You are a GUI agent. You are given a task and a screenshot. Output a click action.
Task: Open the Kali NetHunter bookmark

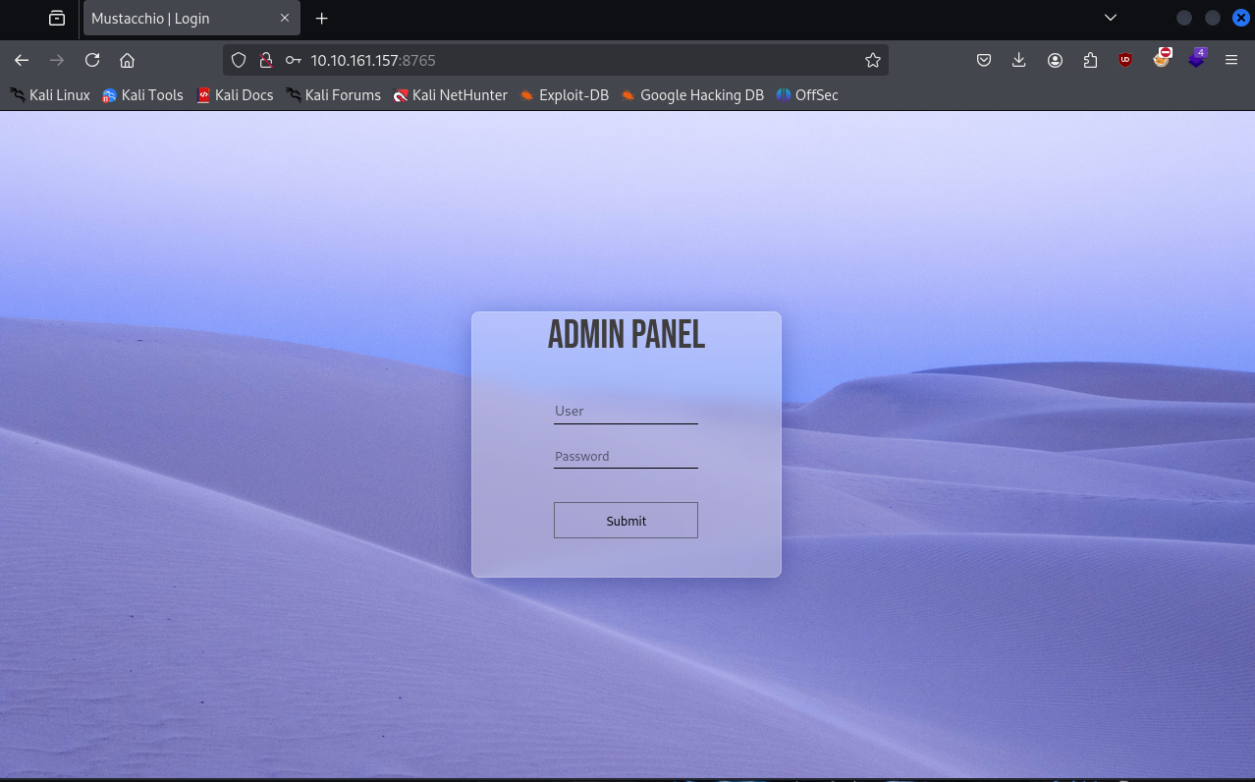click(450, 95)
